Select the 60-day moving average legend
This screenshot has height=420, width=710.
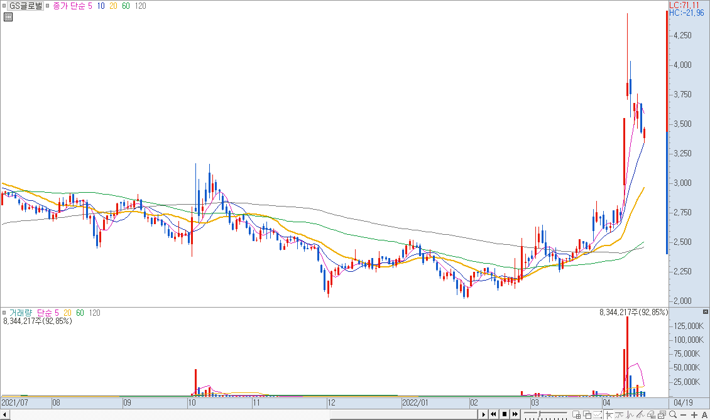(126, 6)
